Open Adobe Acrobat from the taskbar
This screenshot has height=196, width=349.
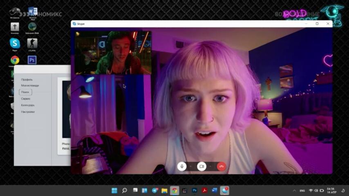(x=205, y=190)
